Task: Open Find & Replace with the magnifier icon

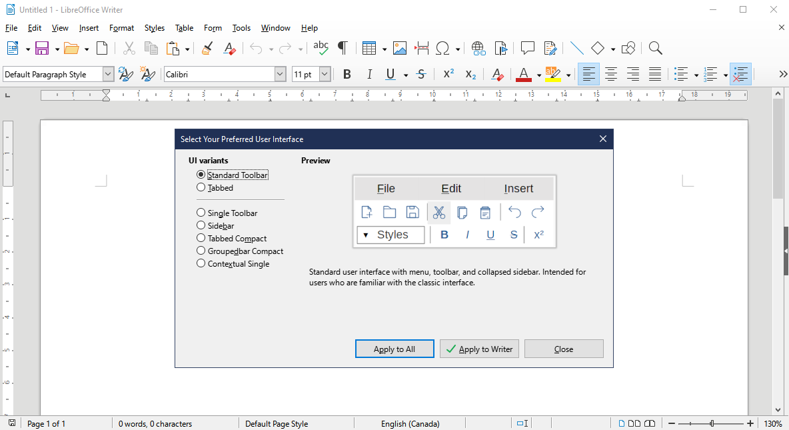Action: [655, 48]
